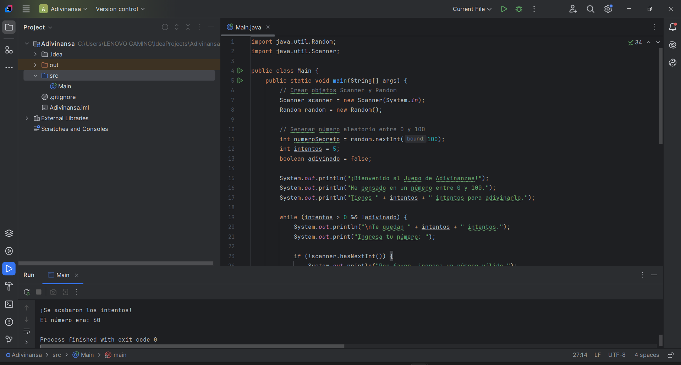This screenshot has width=681, height=365.
Task: Open Run panel options menu
Action: pyautogui.click(x=642, y=275)
